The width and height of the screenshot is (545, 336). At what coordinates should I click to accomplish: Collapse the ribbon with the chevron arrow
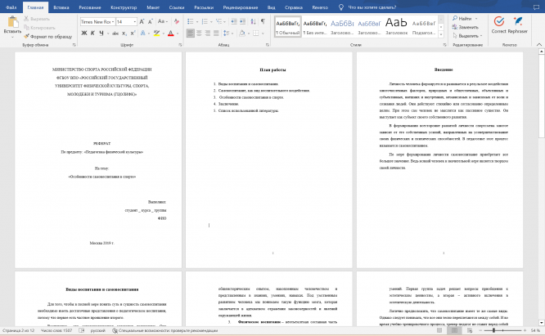point(539,45)
